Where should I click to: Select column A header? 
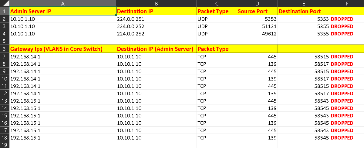point(63,3)
